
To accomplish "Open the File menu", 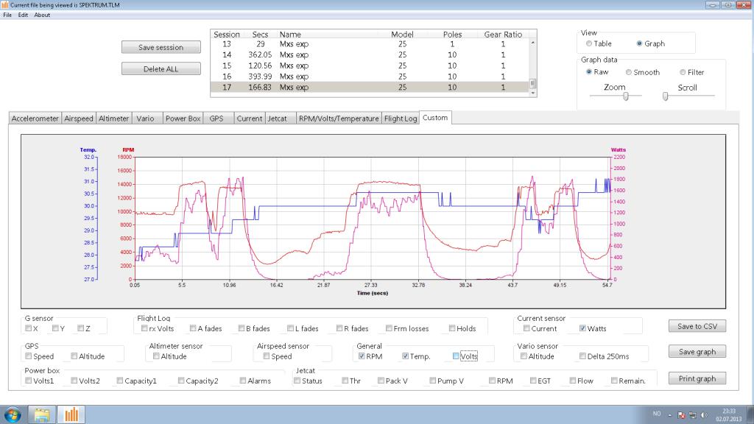I will (7, 15).
